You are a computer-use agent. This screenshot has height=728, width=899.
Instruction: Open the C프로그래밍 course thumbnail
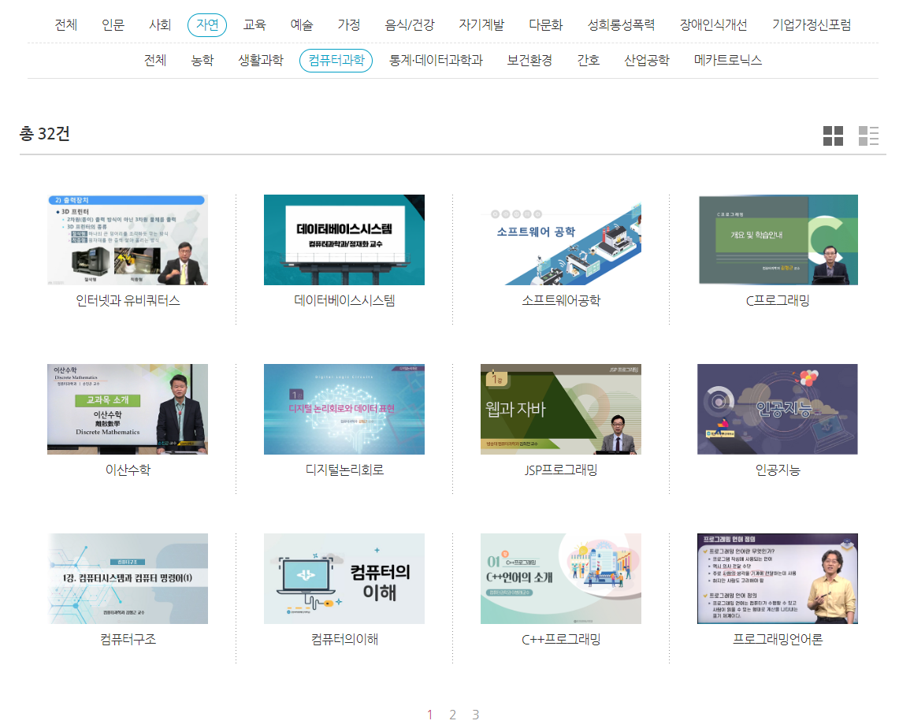(x=778, y=240)
